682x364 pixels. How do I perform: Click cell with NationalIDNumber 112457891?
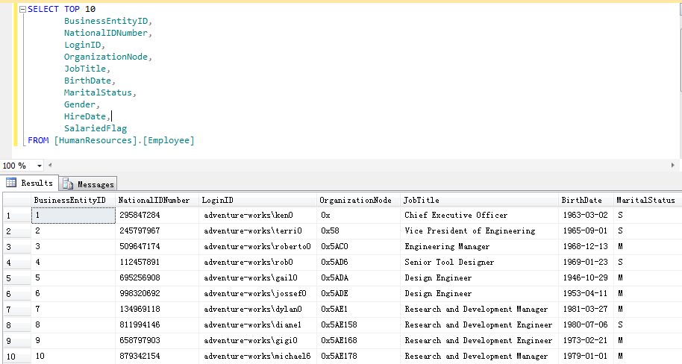point(157,263)
